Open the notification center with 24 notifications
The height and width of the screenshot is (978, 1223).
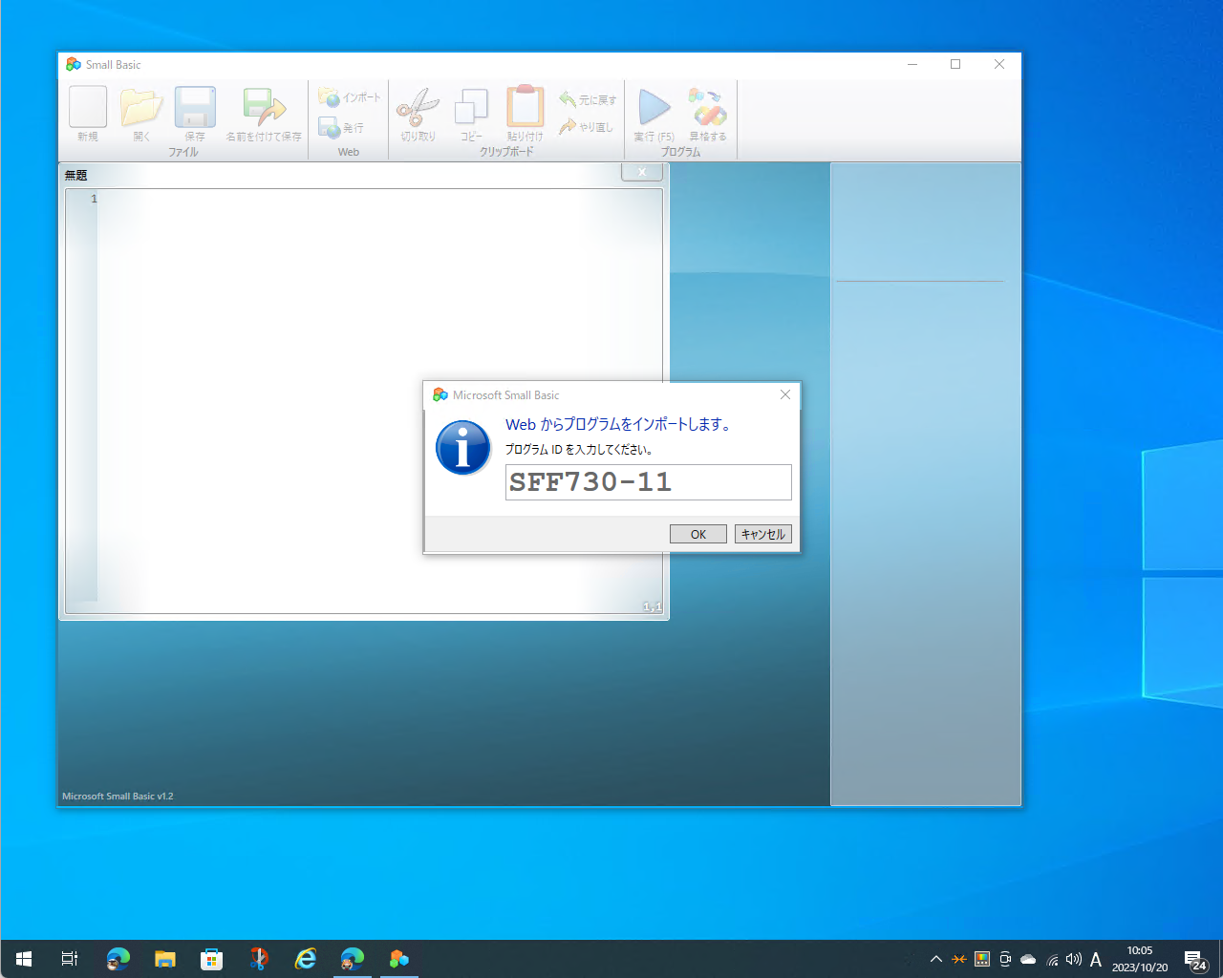pos(1195,959)
